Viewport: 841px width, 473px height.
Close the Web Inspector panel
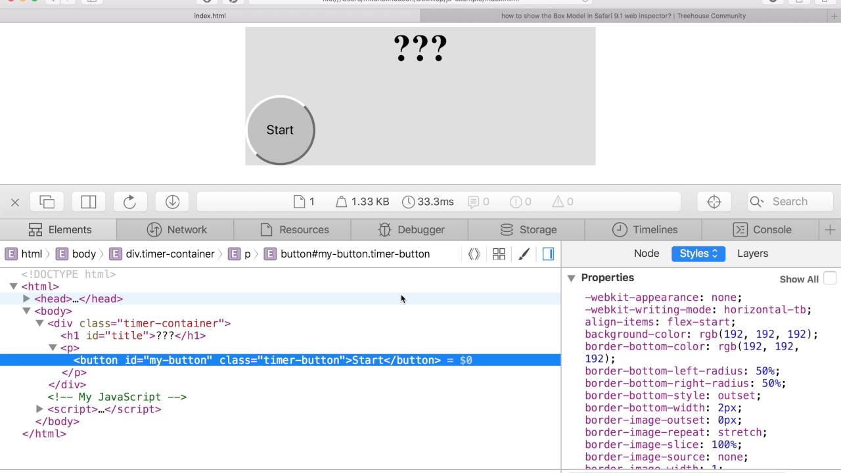[15, 202]
